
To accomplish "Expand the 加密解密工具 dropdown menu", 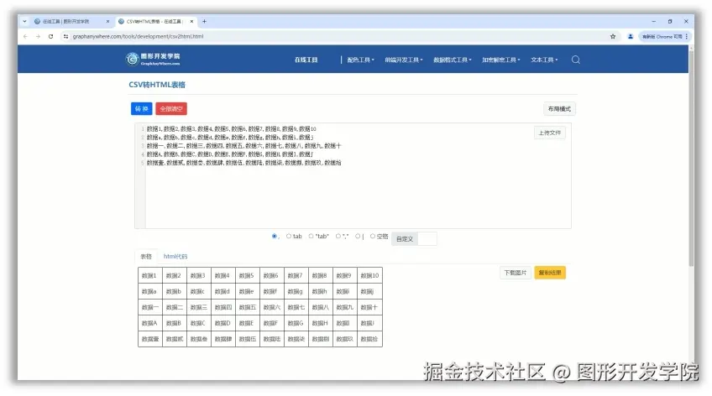I will (x=501, y=60).
